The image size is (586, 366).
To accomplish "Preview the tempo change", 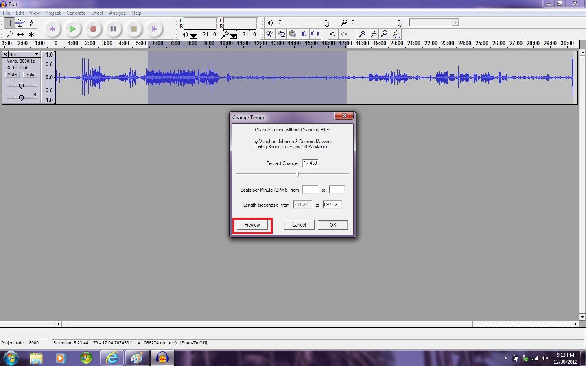I will click(x=251, y=225).
